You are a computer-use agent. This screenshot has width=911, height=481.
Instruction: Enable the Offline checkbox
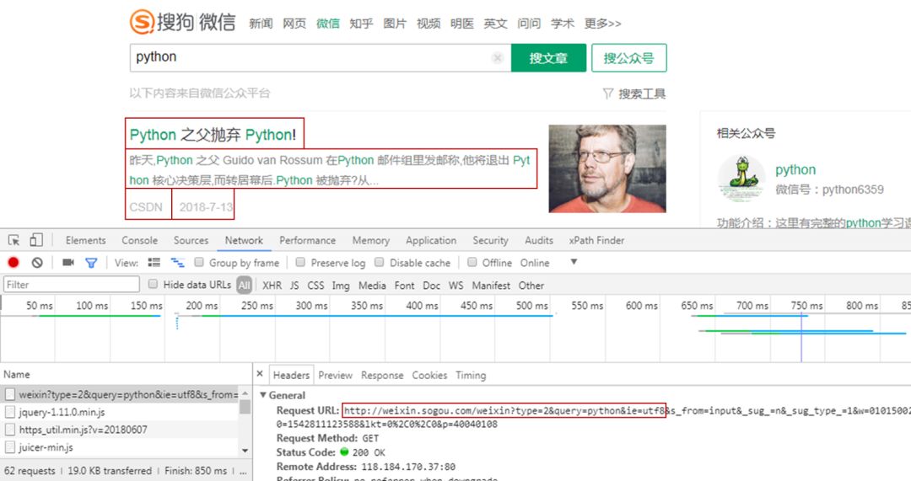(x=472, y=262)
